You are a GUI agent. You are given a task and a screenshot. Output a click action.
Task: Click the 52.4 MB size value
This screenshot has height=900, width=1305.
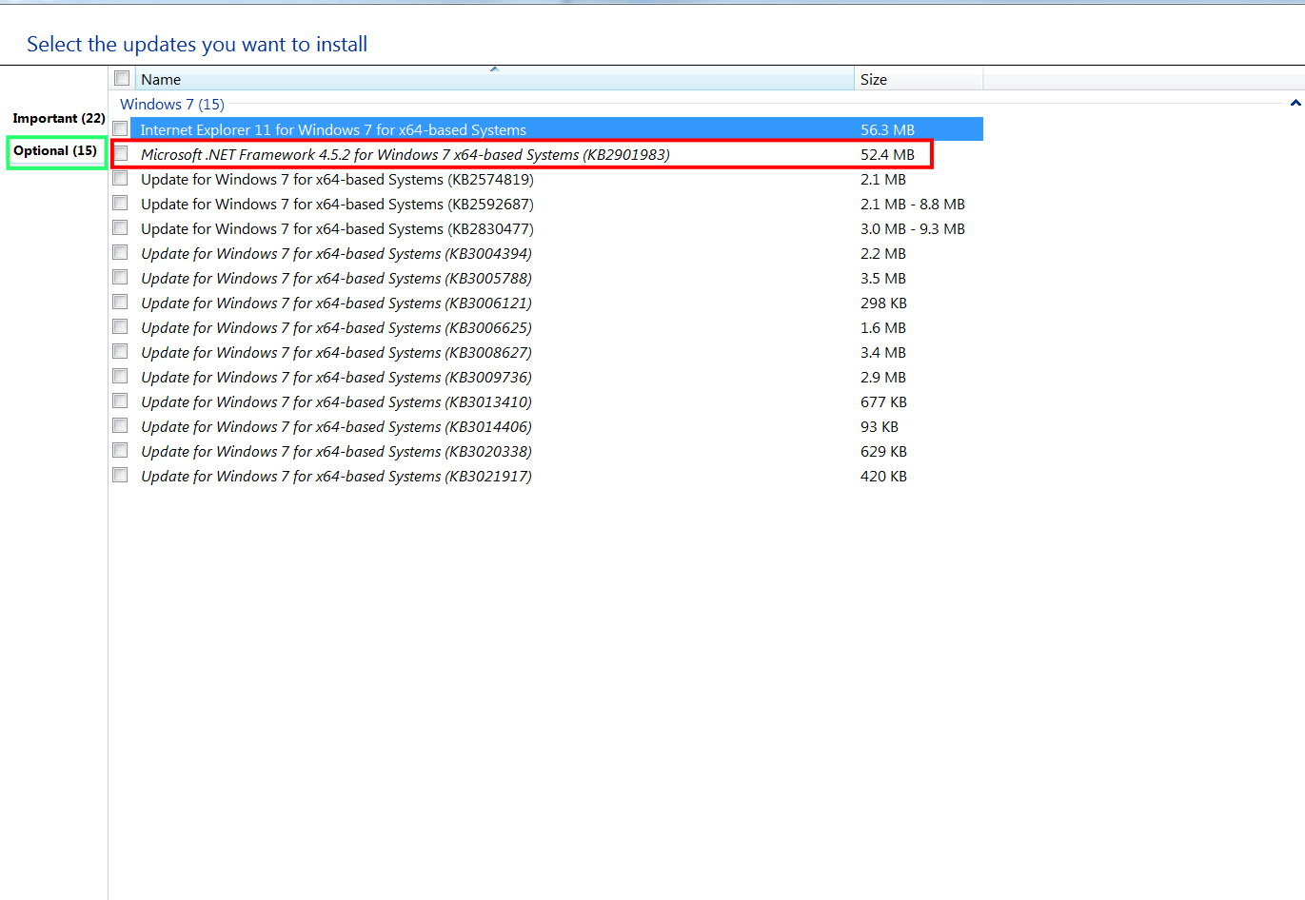tap(887, 154)
